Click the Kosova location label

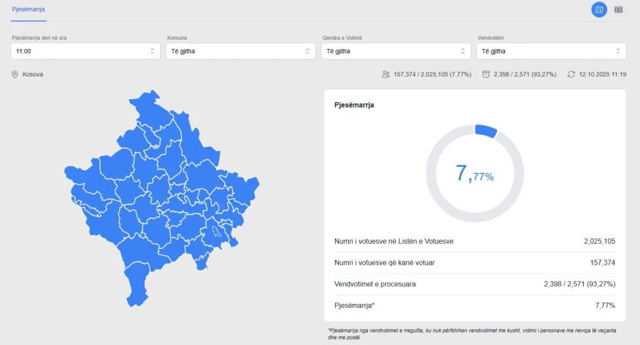[33, 74]
